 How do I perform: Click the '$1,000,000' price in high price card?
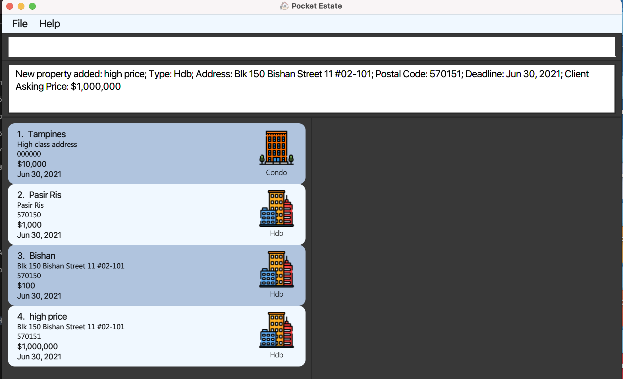pos(38,346)
